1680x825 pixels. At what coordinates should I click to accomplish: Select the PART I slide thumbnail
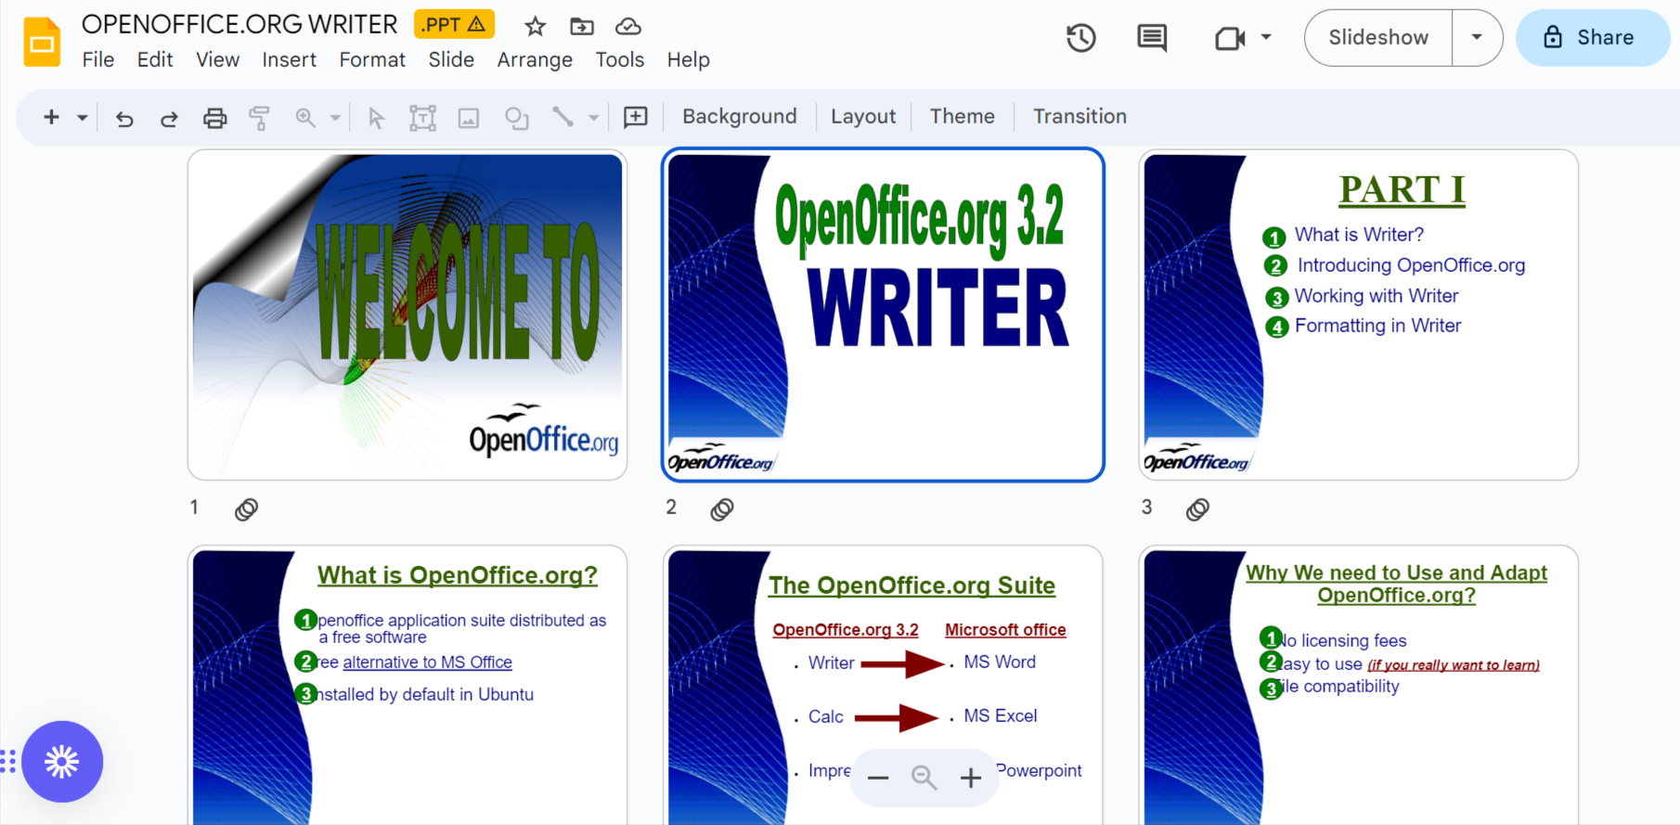tap(1359, 316)
